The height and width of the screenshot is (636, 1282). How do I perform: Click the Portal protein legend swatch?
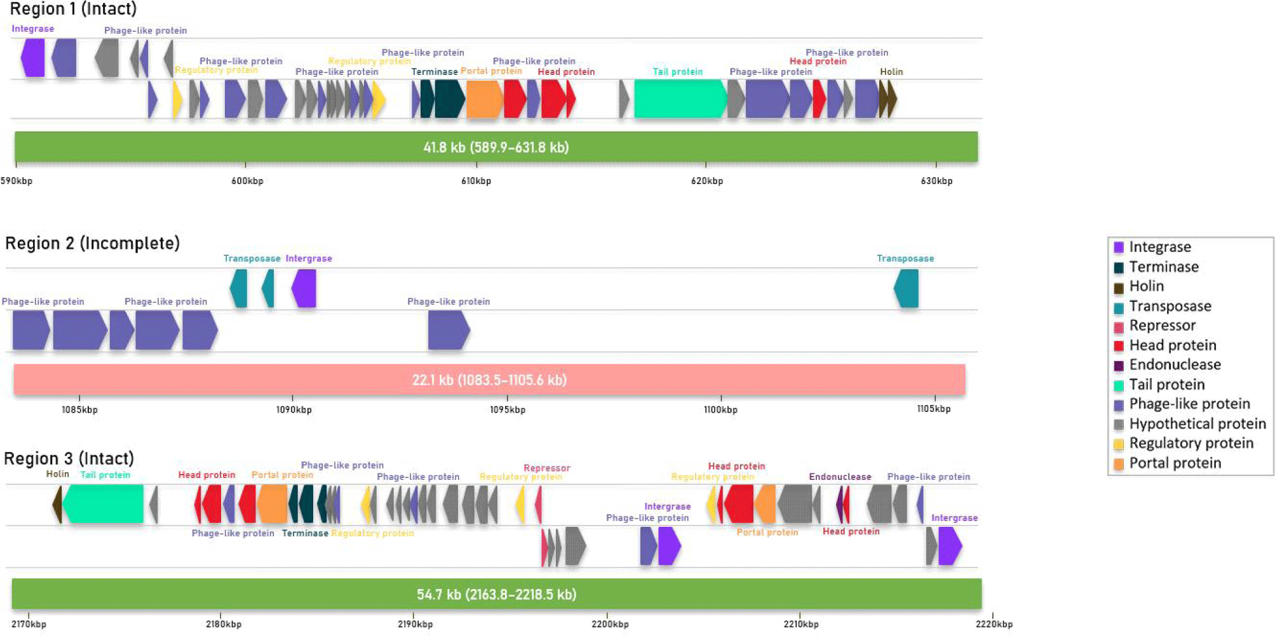point(1119,464)
